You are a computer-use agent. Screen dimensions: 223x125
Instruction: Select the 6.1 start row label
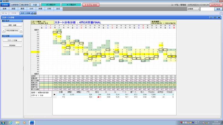tap(35, 32)
